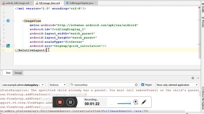The width and height of the screenshot is (204, 114).
Task: Click the class gutter icon on line 4
Action: pos(8,21)
